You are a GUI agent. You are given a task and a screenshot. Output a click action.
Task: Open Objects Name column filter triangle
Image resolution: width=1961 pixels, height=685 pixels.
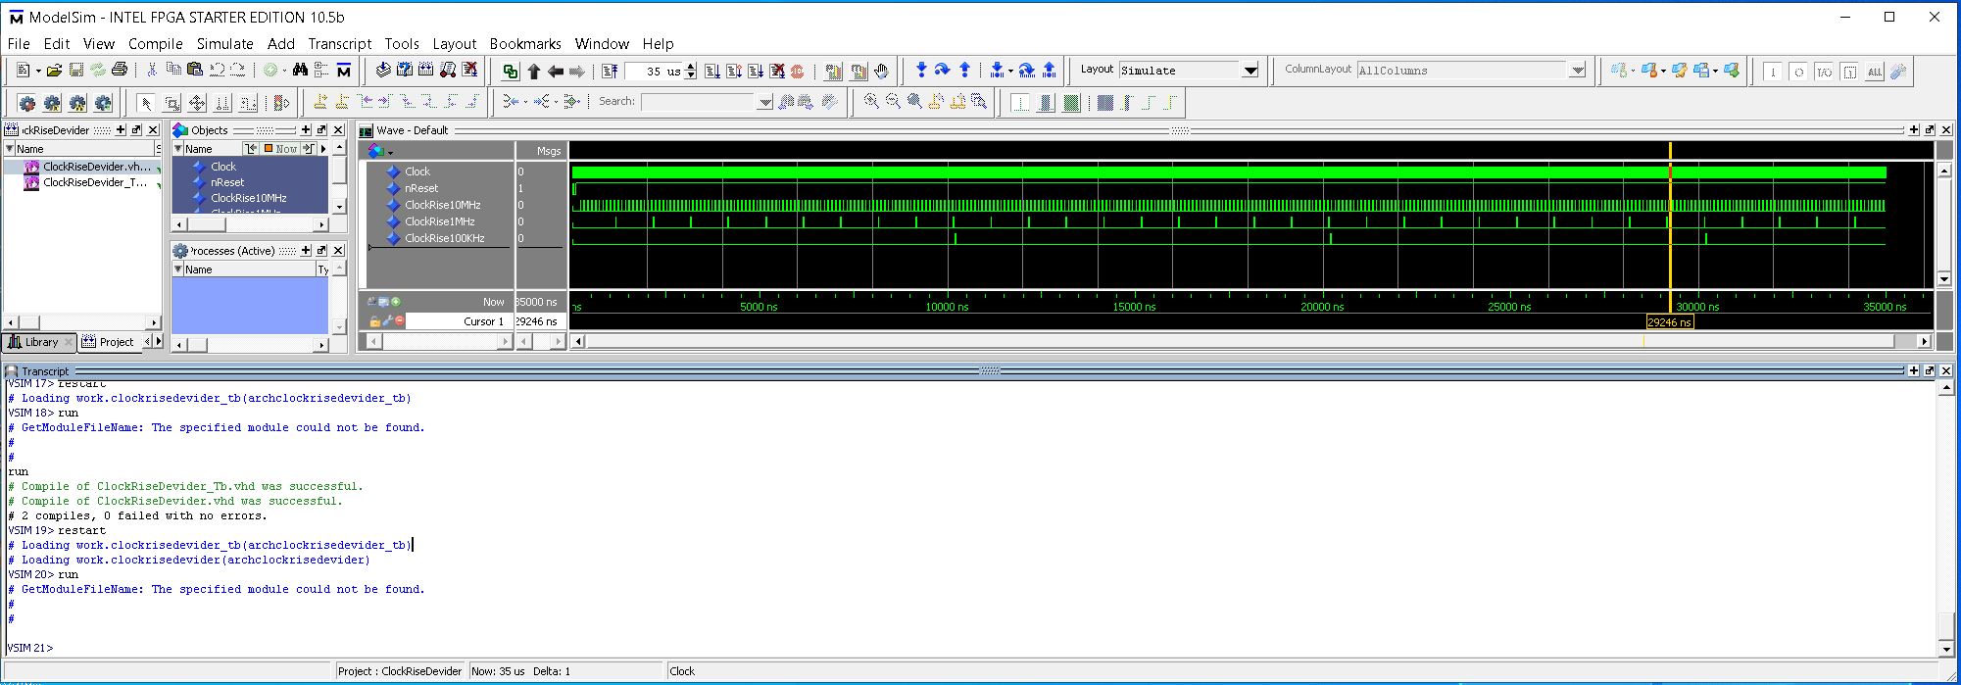(178, 149)
